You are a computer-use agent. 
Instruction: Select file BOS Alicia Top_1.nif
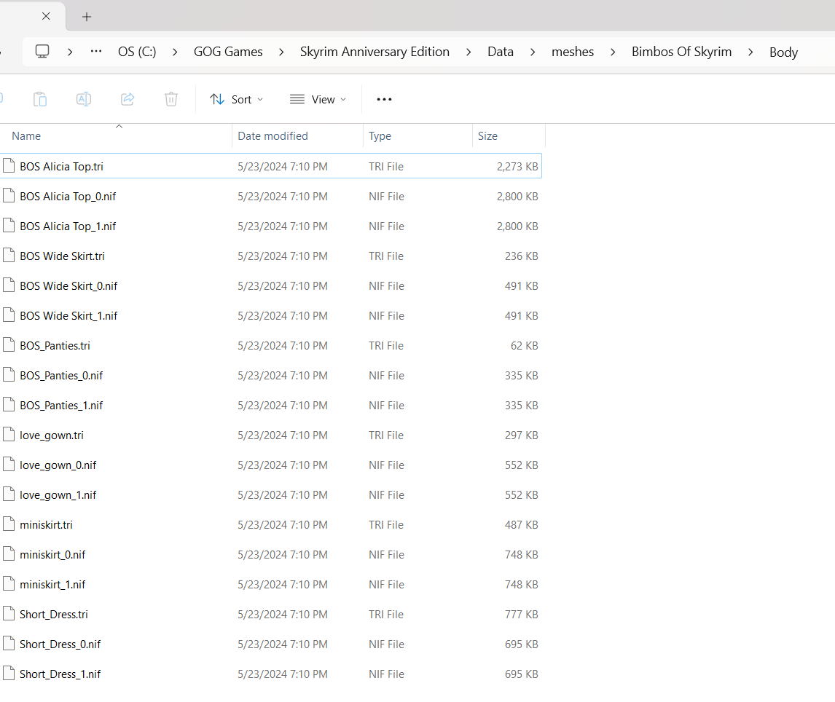coord(271,226)
